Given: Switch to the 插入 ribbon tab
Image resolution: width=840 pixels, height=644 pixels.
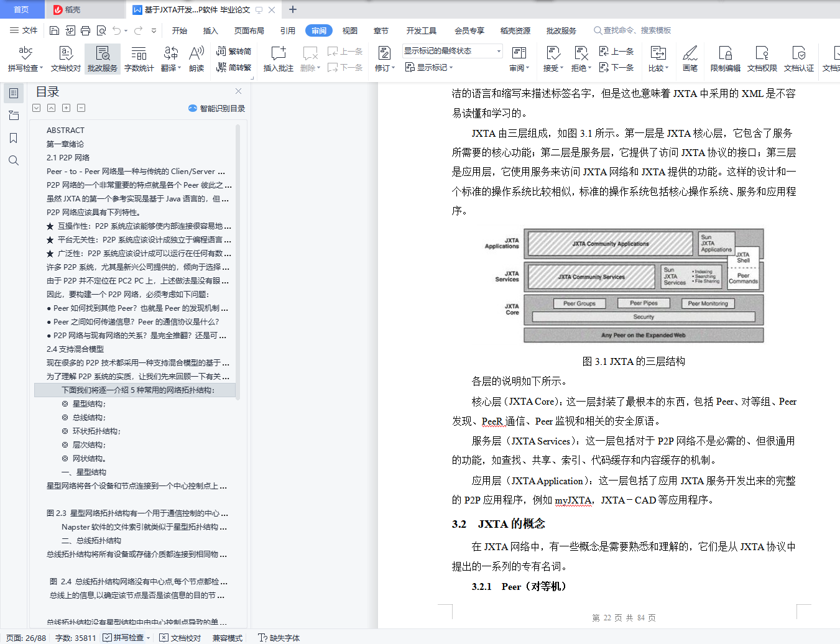Looking at the screenshot, I should pyautogui.click(x=211, y=30).
